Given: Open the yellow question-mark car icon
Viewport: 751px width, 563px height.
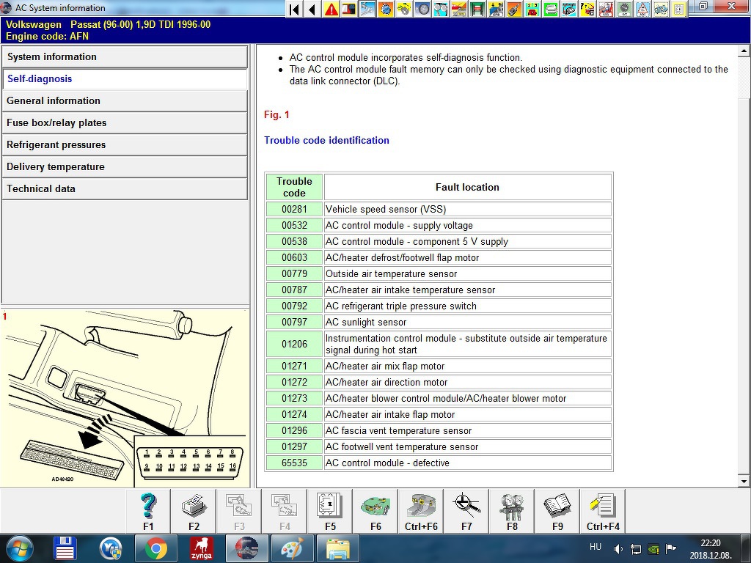Looking at the screenshot, I should click(587, 9).
